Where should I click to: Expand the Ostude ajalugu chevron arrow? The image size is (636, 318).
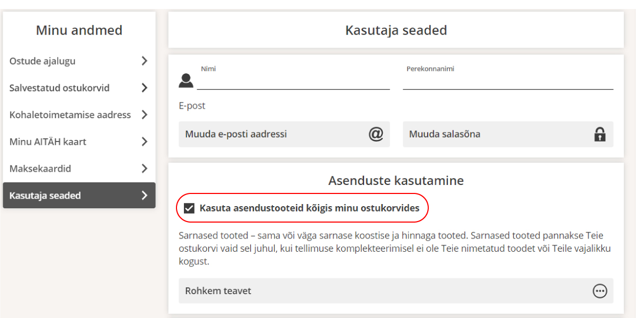pyautogui.click(x=144, y=61)
